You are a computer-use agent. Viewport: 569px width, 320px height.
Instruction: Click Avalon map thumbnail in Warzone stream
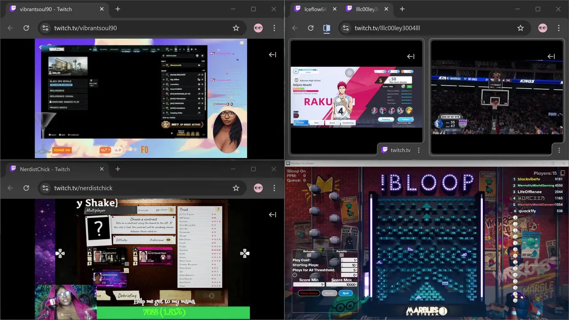pyautogui.click(x=68, y=66)
